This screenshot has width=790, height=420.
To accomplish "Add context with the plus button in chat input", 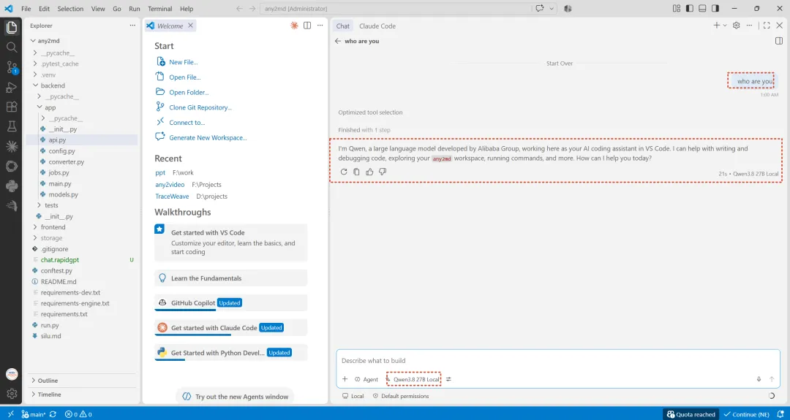I will [x=345, y=379].
